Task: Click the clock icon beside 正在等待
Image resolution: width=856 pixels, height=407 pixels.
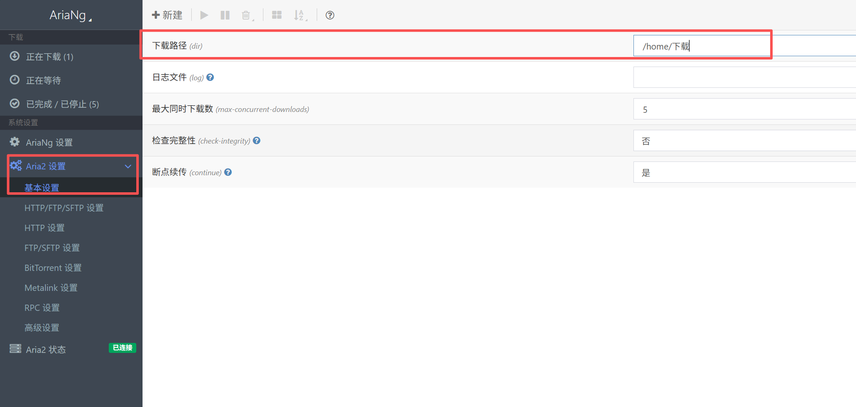Action: point(15,79)
